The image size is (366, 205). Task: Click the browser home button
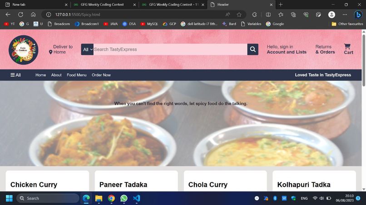33,14
